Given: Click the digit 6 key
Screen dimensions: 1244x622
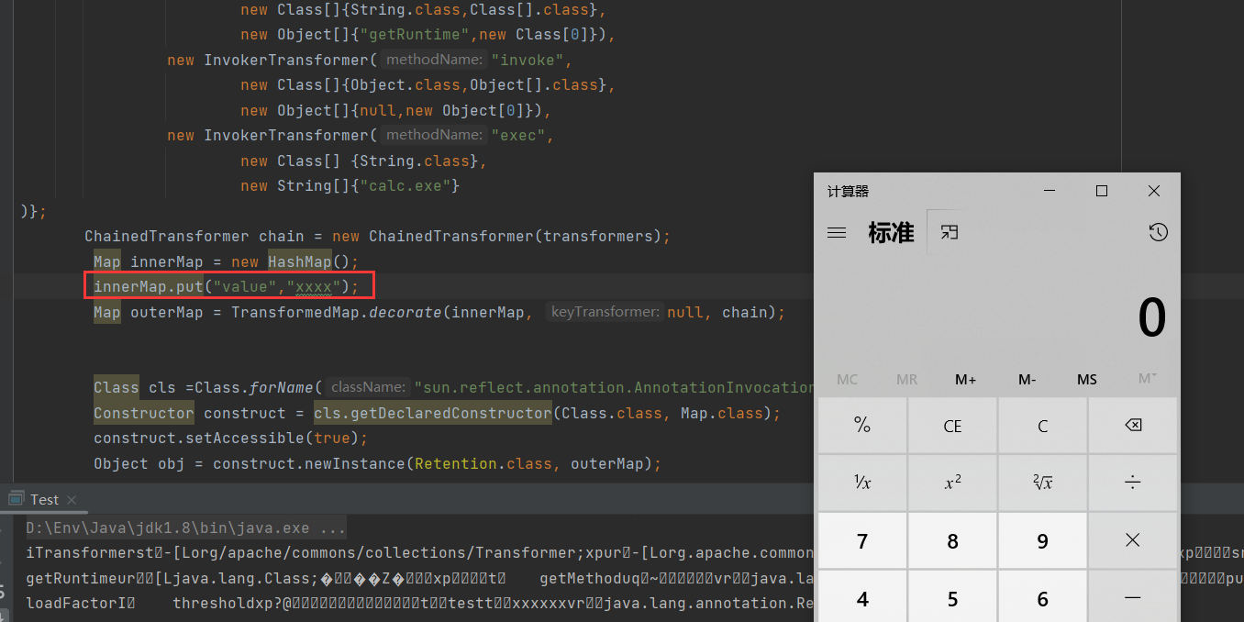Looking at the screenshot, I should point(1042,596).
